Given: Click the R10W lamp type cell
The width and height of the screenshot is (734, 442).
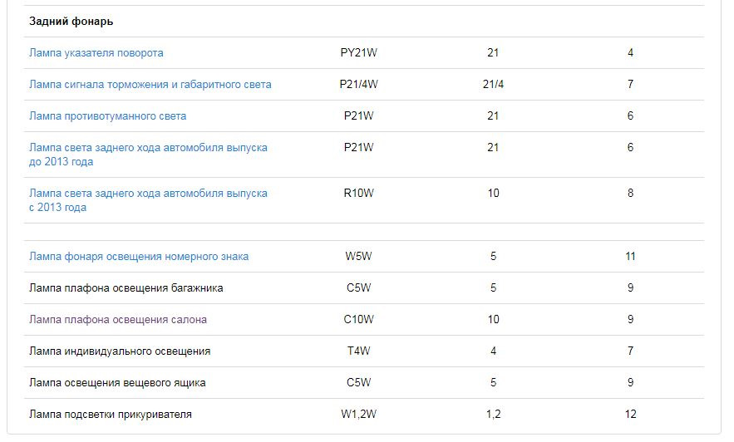Looking at the screenshot, I should click(358, 193).
